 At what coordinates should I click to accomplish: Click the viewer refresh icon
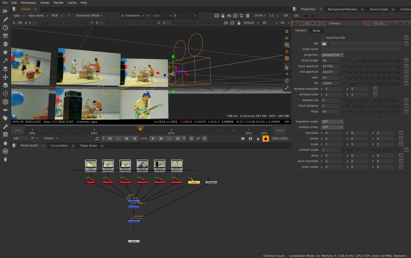(241, 16)
